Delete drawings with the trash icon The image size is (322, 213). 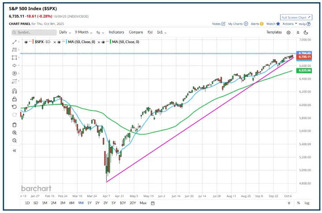[15, 125]
